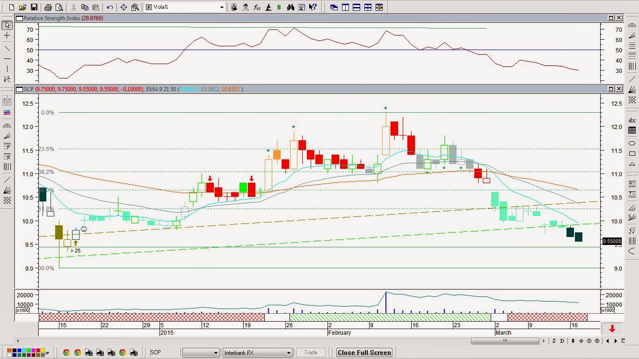The height and width of the screenshot is (359, 639).
Task: Open the f(x) Indicator Builder
Action: pyautogui.click(x=257, y=7)
